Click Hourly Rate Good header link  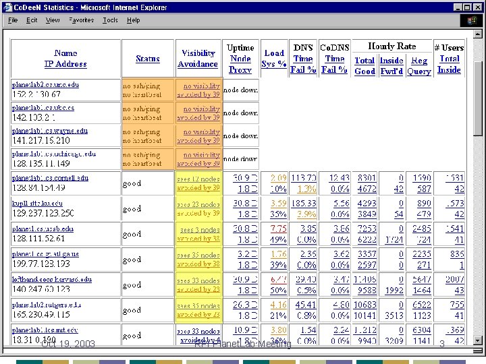pyautogui.click(x=364, y=71)
